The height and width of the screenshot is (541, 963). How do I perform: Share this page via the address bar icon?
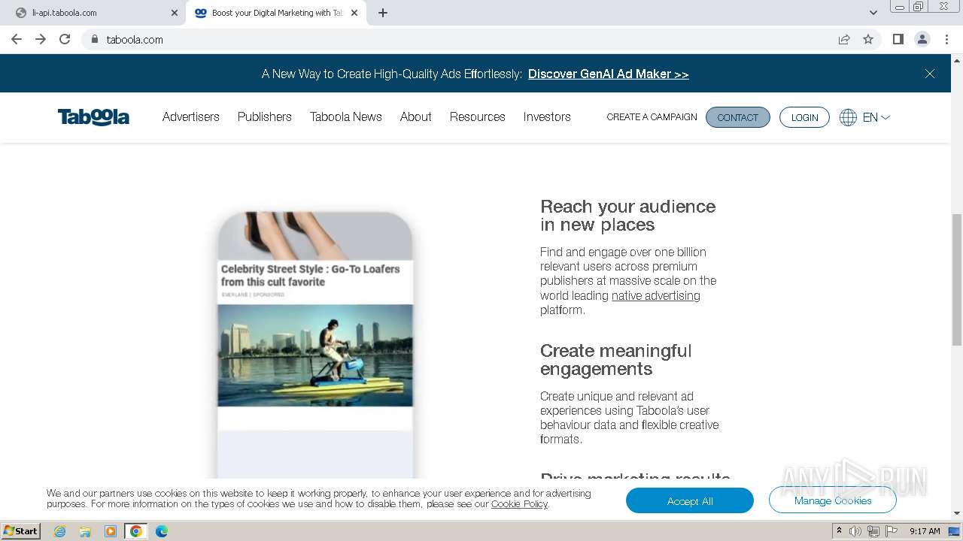coord(844,40)
